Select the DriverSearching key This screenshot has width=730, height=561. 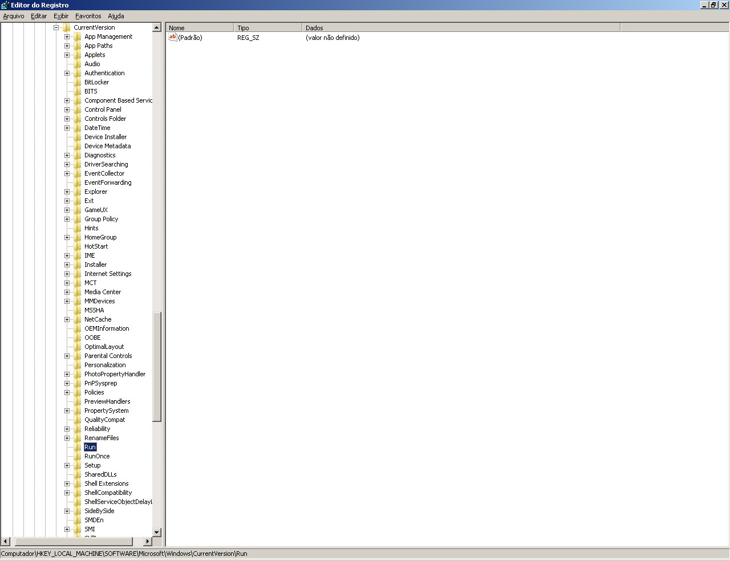[106, 164]
